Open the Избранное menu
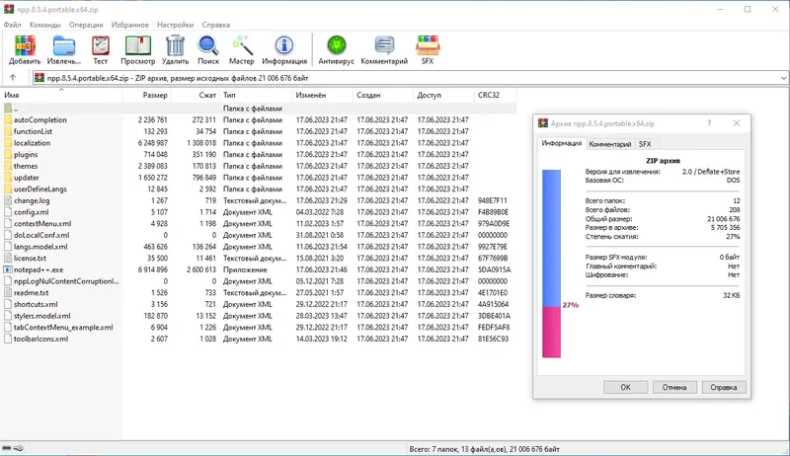Screen dimensions: 790x456 click(x=130, y=25)
